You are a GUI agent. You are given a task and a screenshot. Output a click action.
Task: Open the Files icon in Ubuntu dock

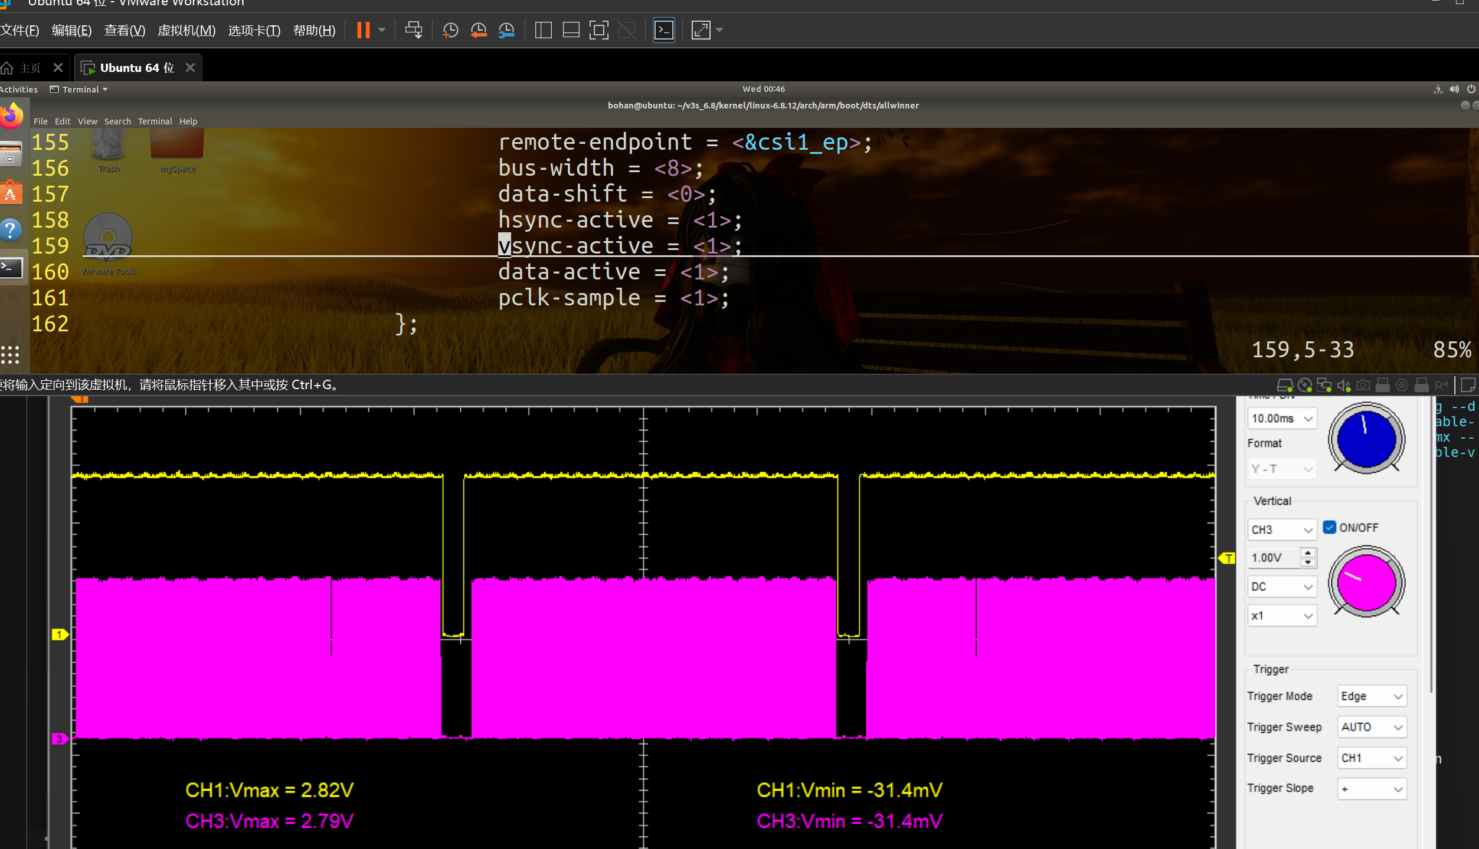tap(11, 154)
